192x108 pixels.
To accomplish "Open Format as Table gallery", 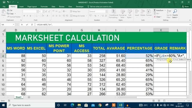I will [x=123, y=14].
